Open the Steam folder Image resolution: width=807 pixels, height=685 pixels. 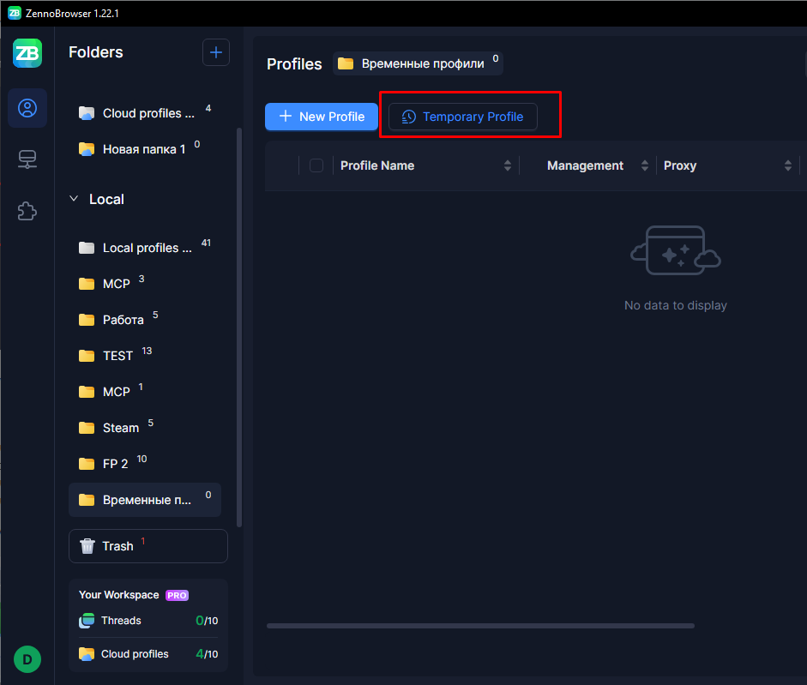pos(145,428)
